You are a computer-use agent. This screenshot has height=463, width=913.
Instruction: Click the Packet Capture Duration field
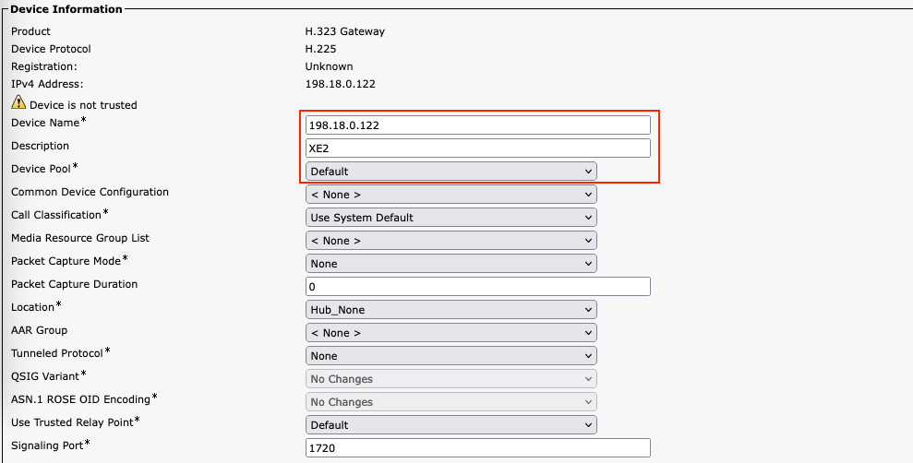point(477,287)
